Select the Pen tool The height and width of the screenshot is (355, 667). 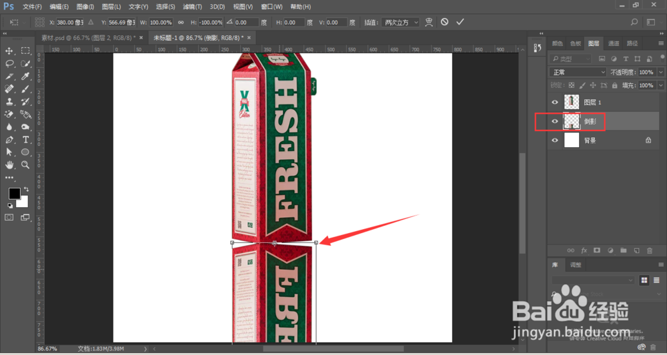point(9,140)
